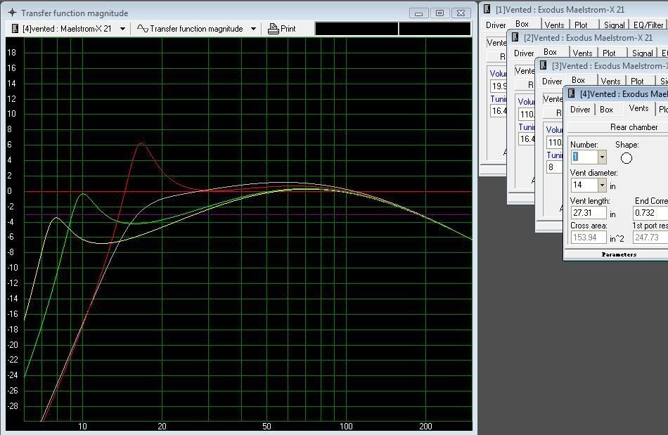Image resolution: width=668 pixels, height=435 pixels.
Task: Click the speaker icon of project [2]Vented window
Action: (x=515, y=37)
